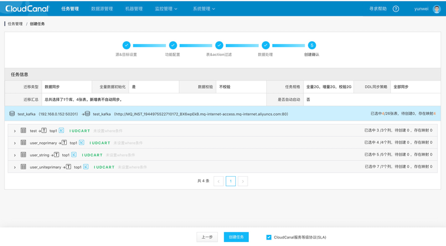Click the 上一步 button
This screenshot has width=446, height=246.
pyautogui.click(x=207, y=237)
